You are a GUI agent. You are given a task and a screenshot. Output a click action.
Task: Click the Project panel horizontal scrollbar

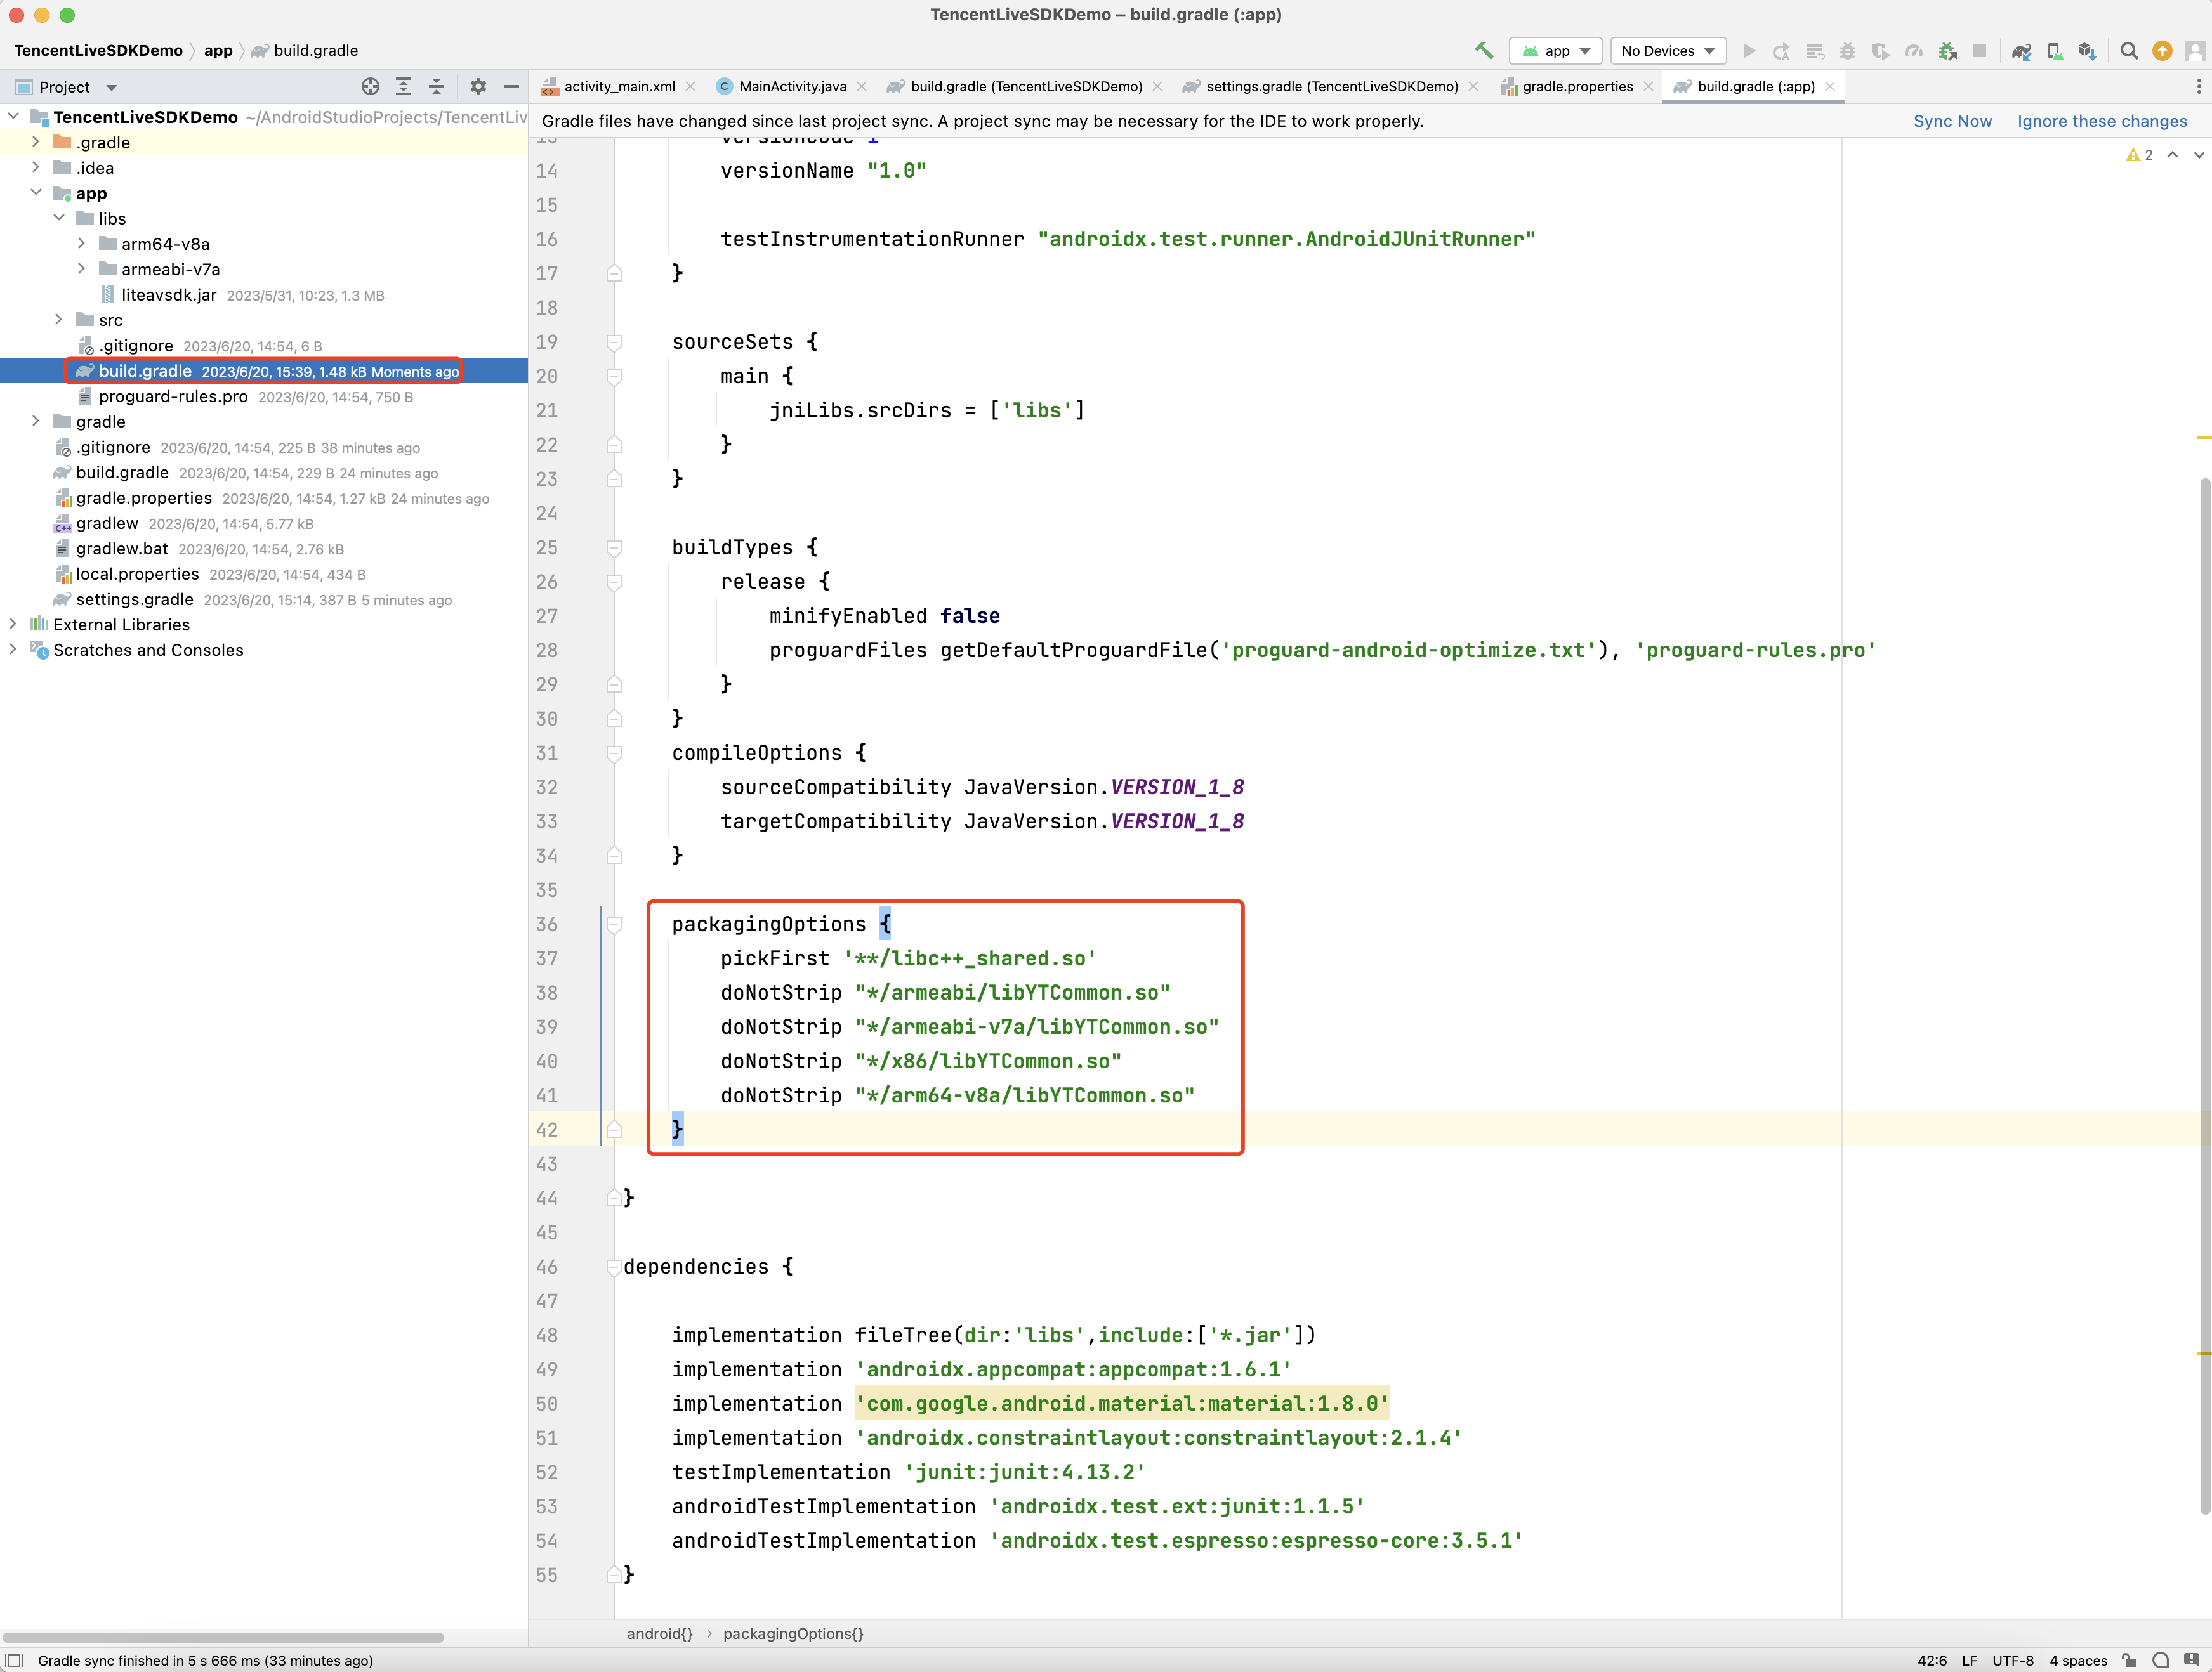(x=224, y=1637)
